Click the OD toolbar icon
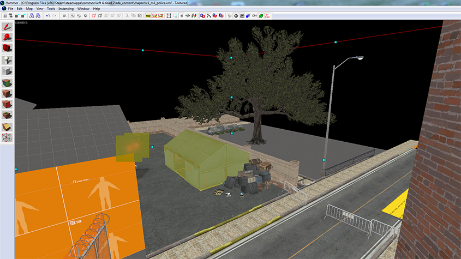461x259 pixels. pyautogui.click(x=202, y=16)
